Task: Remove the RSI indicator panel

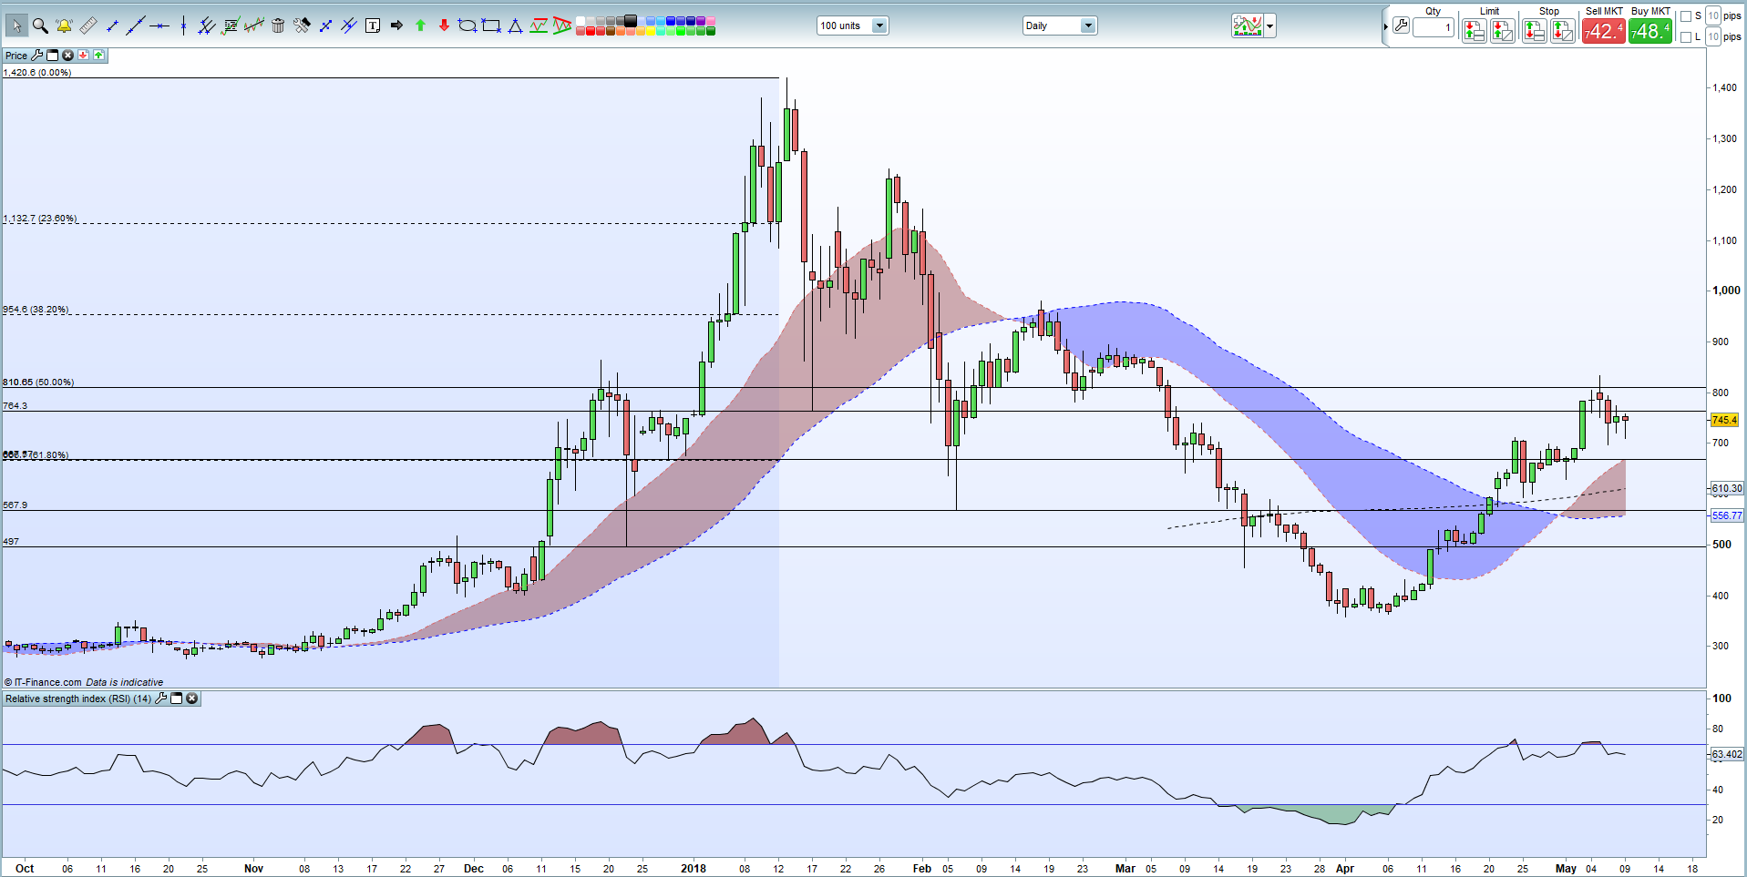Action: [x=192, y=699]
